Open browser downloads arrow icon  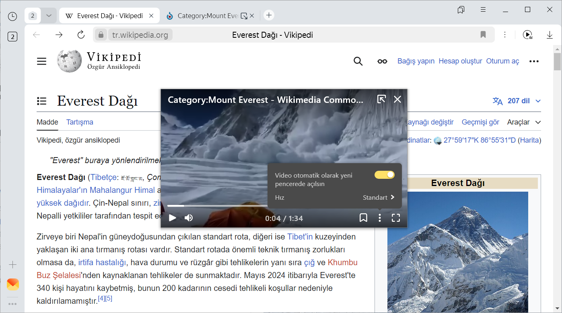coord(550,35)
